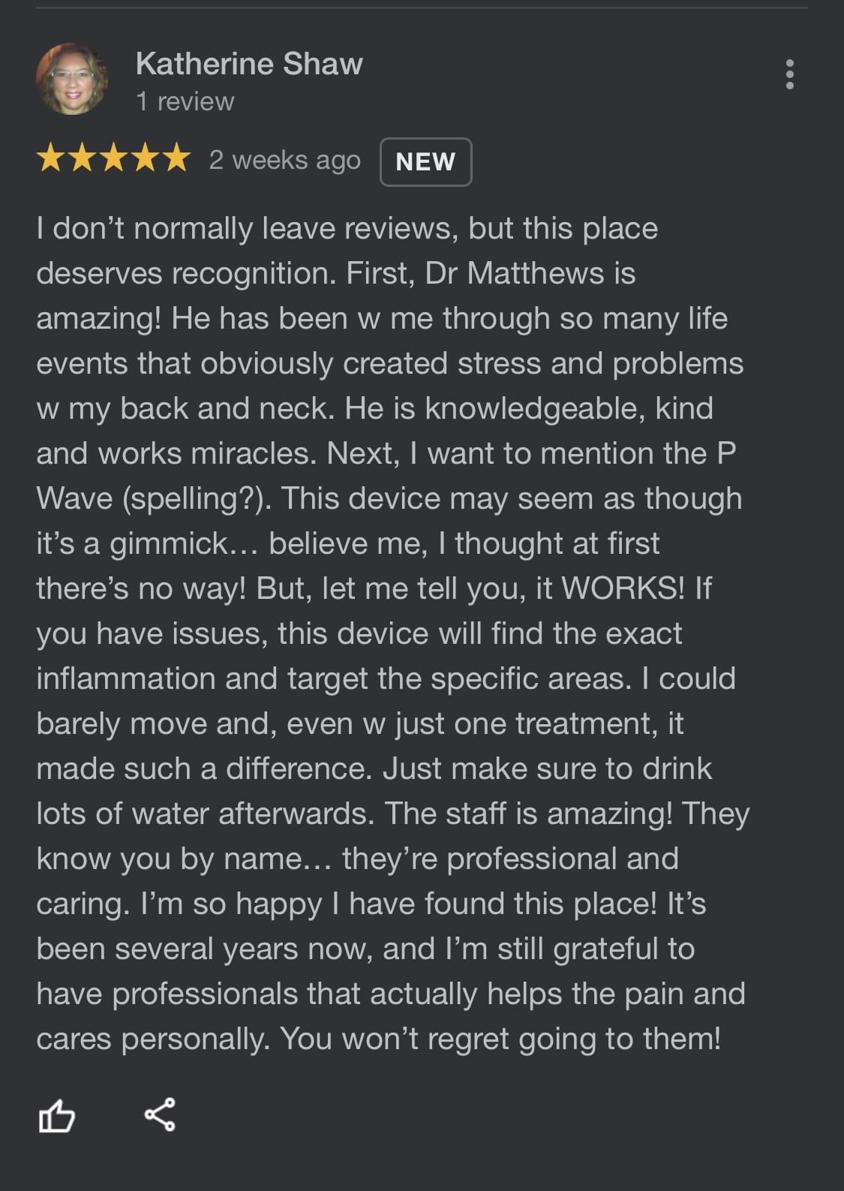The width and height of the screenshot is (844, 1191).
Task: View the reviewer's "1 review" count
Action: point(185,102)
